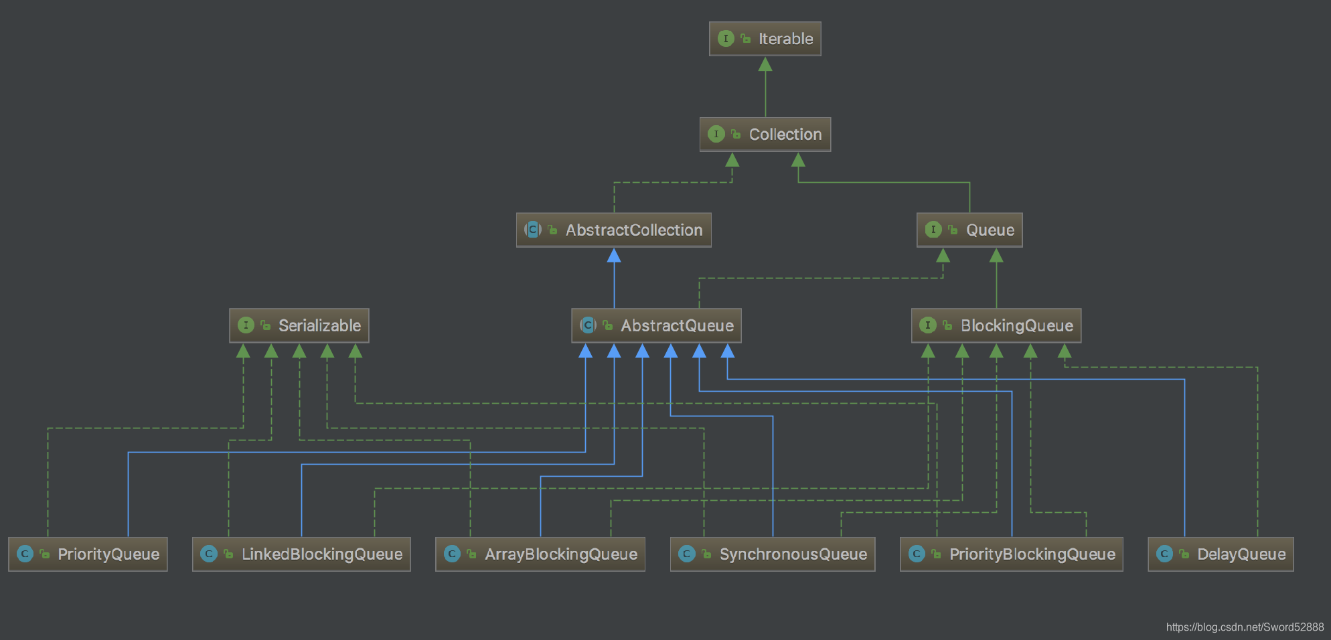1331x640 pixels.
Task: Click the PriorityBlockingQueue label text
Action: [1032, 554]
